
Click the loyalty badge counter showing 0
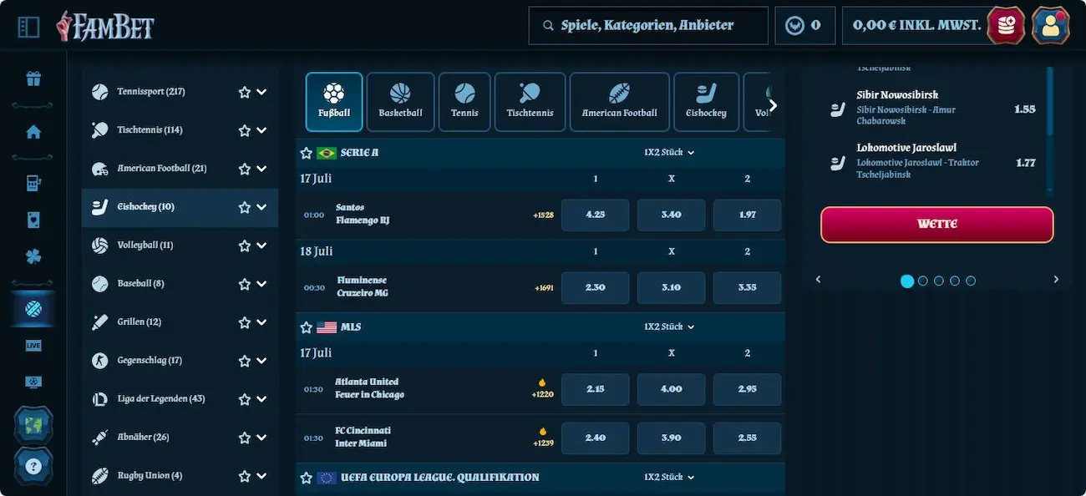click(x=804, y=26)
